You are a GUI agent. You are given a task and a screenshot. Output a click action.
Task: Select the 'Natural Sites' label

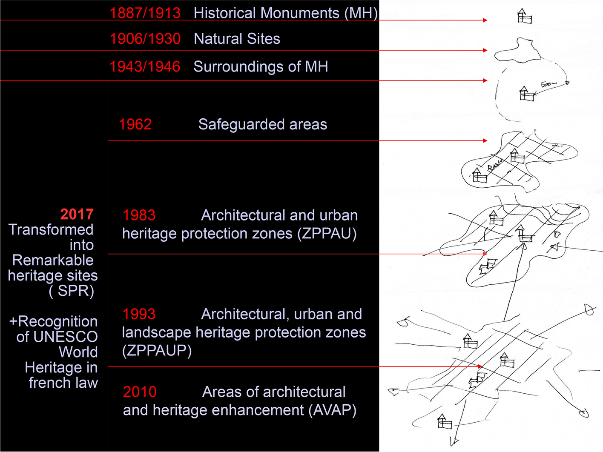[237, 39]
